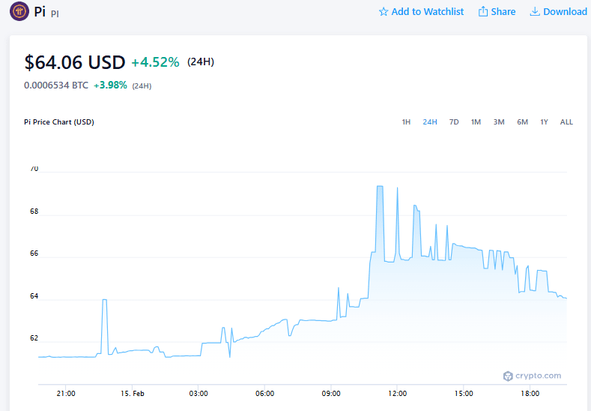591x411 pixels.
Task: Click the 12:00 time axis label
Action: click(397, 393)
